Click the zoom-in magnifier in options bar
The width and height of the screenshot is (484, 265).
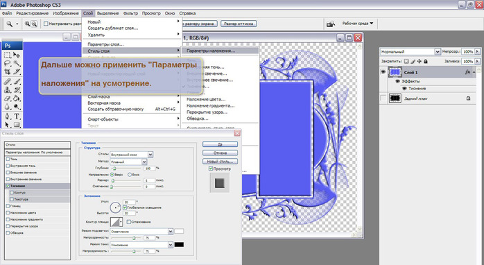pos(28,24)
